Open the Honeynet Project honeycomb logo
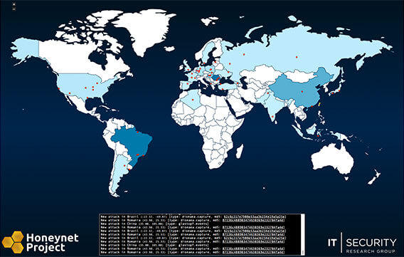404x257 pixels. (x=13, y=242)
